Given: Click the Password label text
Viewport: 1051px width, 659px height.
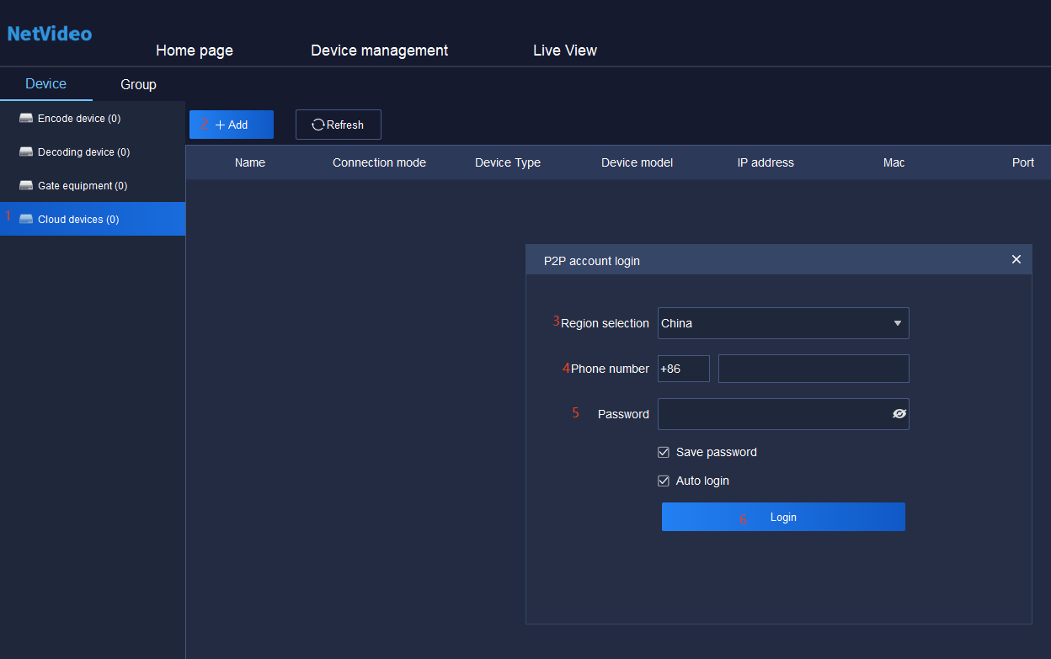Looking at the screenshot, I should click(623, 414).
